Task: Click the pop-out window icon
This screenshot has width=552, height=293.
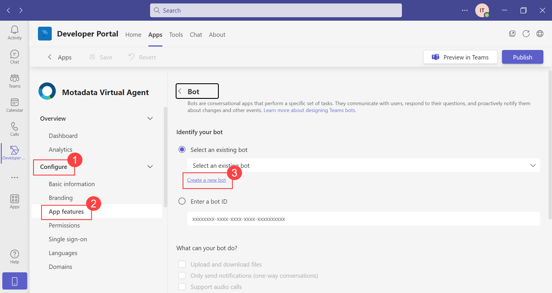Action: pyautogui.click(x=512, y=34)
